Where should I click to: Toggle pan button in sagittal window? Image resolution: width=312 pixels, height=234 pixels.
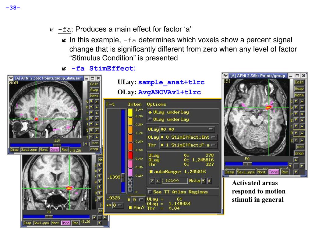pos(95,143)
